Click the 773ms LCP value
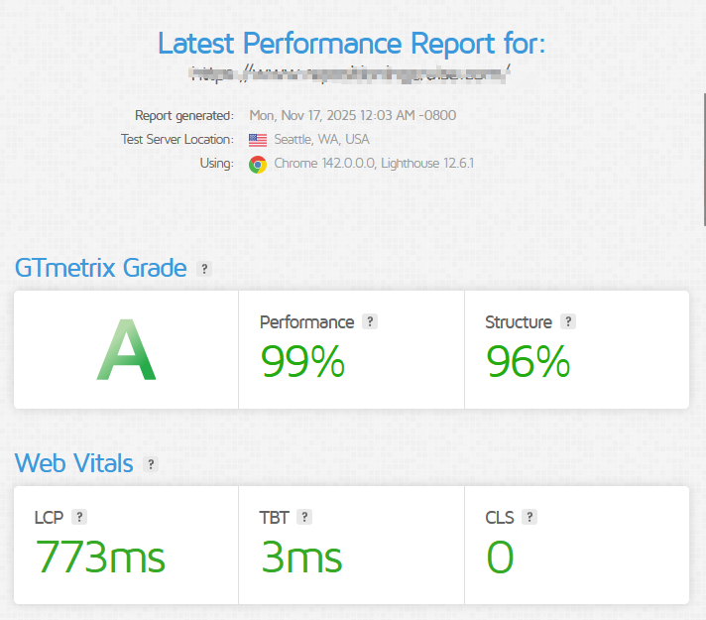706x620 pixels. coord(99,557)
